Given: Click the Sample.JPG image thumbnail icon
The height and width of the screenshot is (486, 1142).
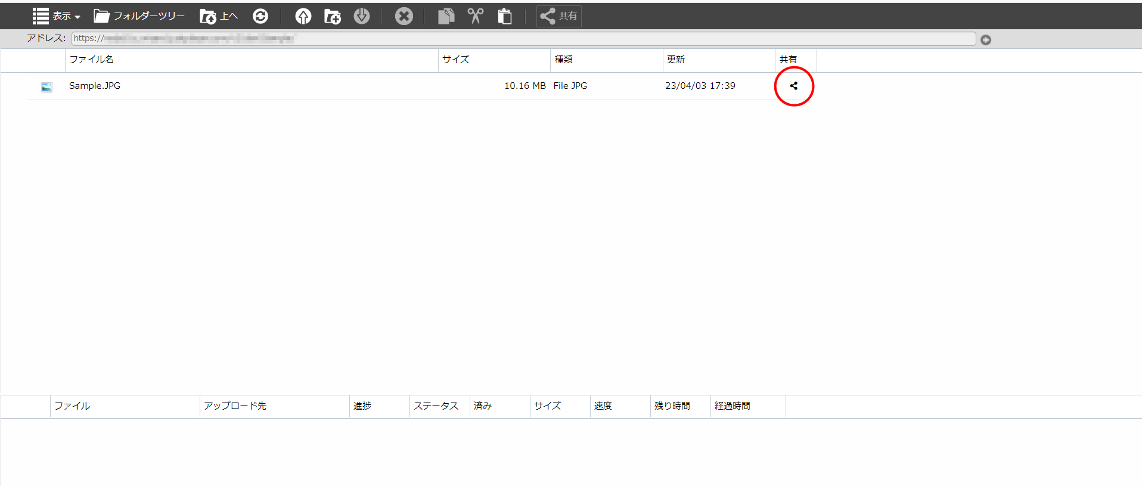Looking at the screenshot, I should (x=46, y=87).
